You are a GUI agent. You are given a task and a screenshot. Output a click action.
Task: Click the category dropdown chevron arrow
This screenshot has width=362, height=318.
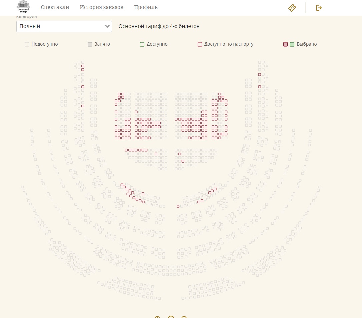tap(107, 26)
